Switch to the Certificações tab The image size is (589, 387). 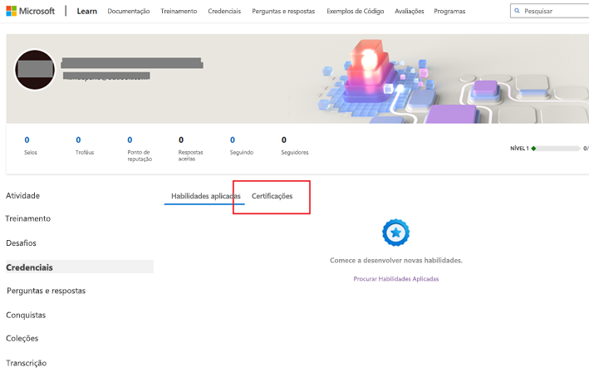[x=272, y=196]
